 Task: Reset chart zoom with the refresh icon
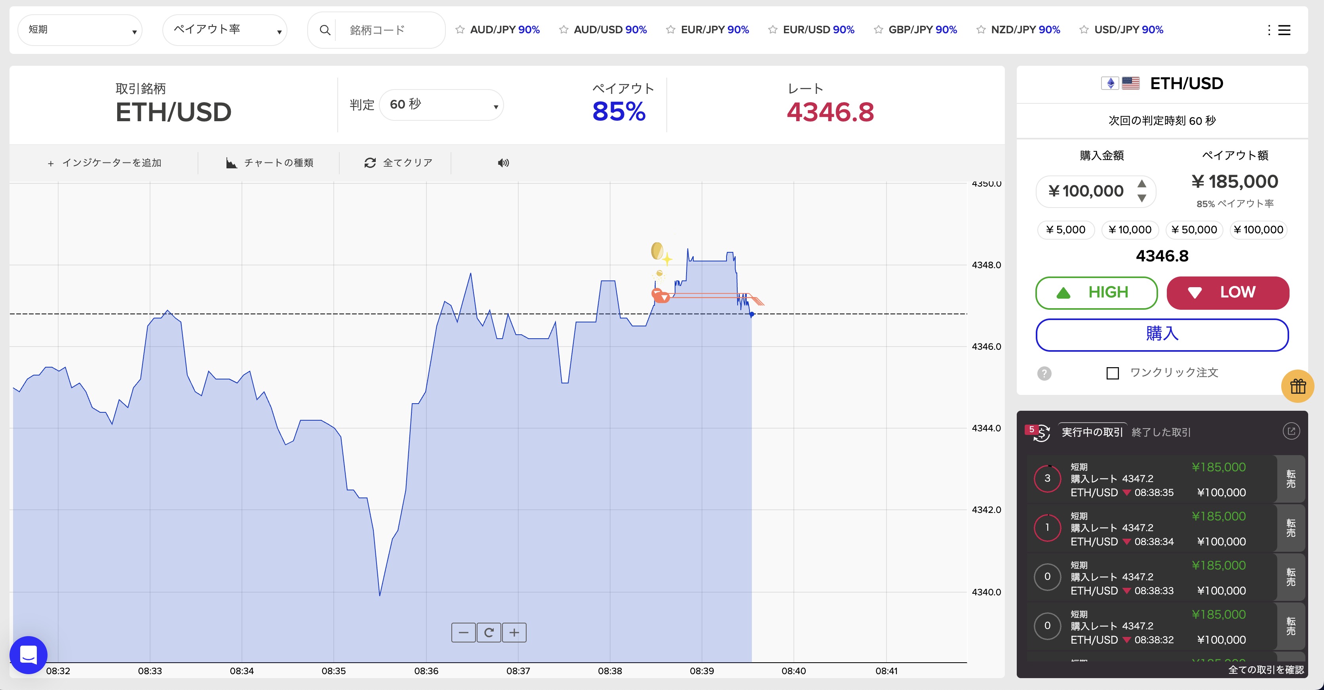489,633
